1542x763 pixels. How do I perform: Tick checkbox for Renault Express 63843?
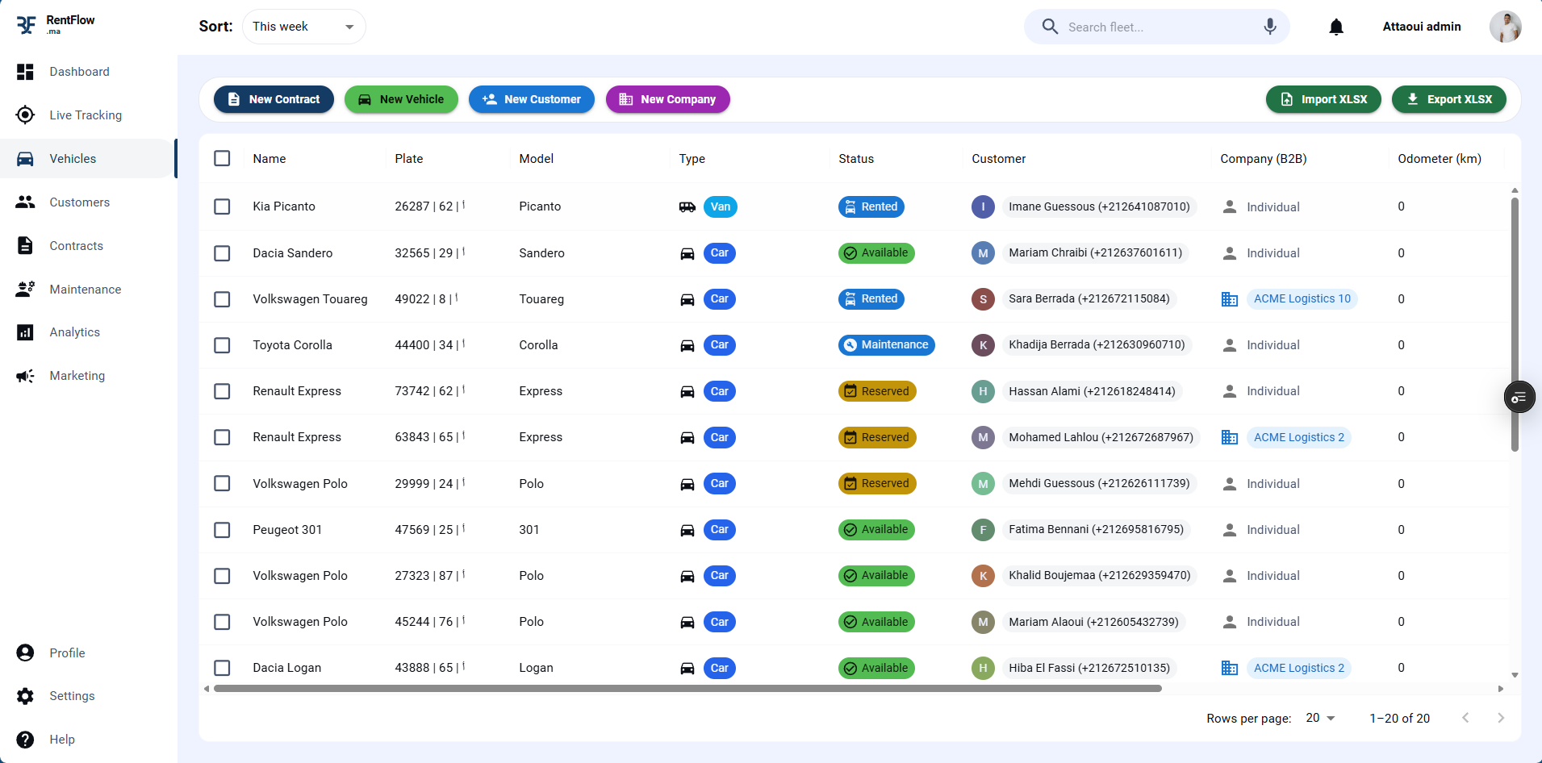(222, 437)
